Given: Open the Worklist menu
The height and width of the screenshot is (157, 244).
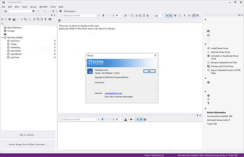Looking at the screenshot, I should coord(44,7).
